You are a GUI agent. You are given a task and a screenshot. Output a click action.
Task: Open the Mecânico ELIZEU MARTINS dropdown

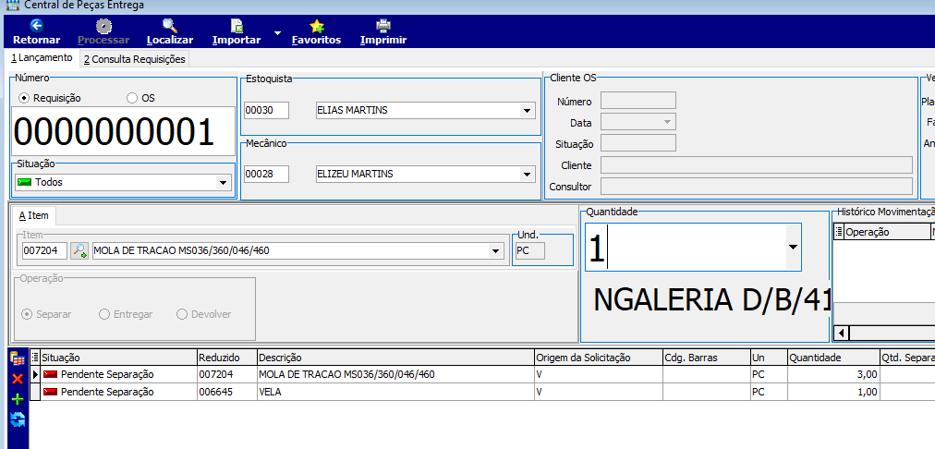[527, 174]
